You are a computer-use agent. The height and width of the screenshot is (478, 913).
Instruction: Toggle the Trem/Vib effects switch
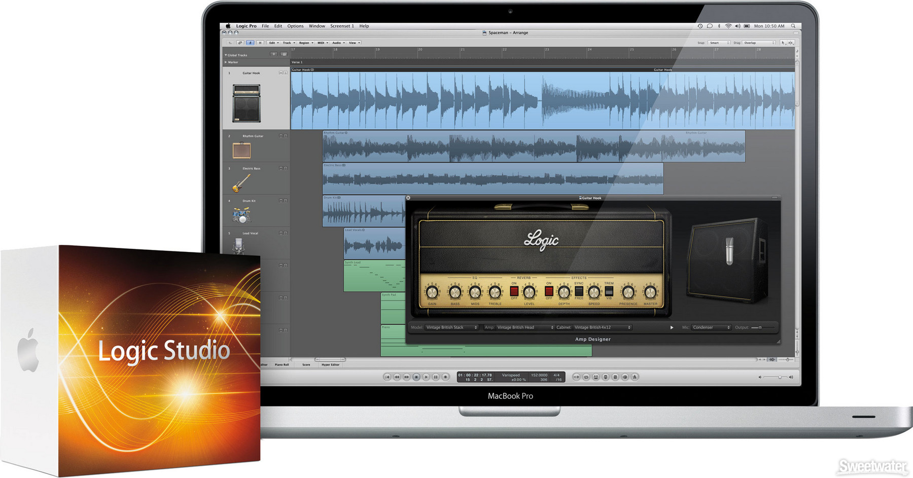coord(609,291)
